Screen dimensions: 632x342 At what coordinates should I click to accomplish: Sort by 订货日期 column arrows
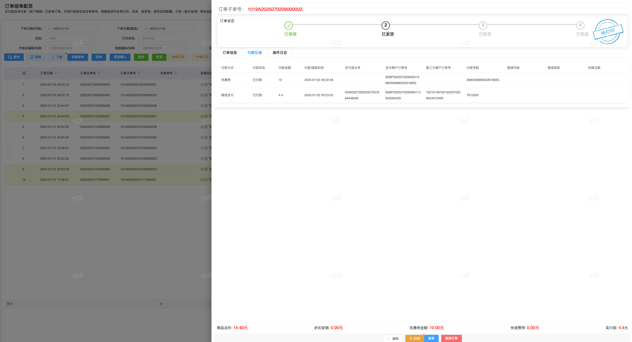56,73
